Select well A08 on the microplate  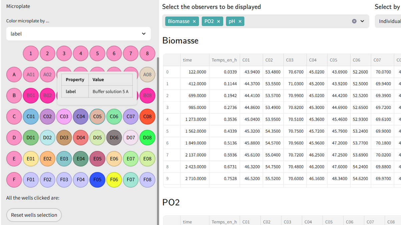147,75
